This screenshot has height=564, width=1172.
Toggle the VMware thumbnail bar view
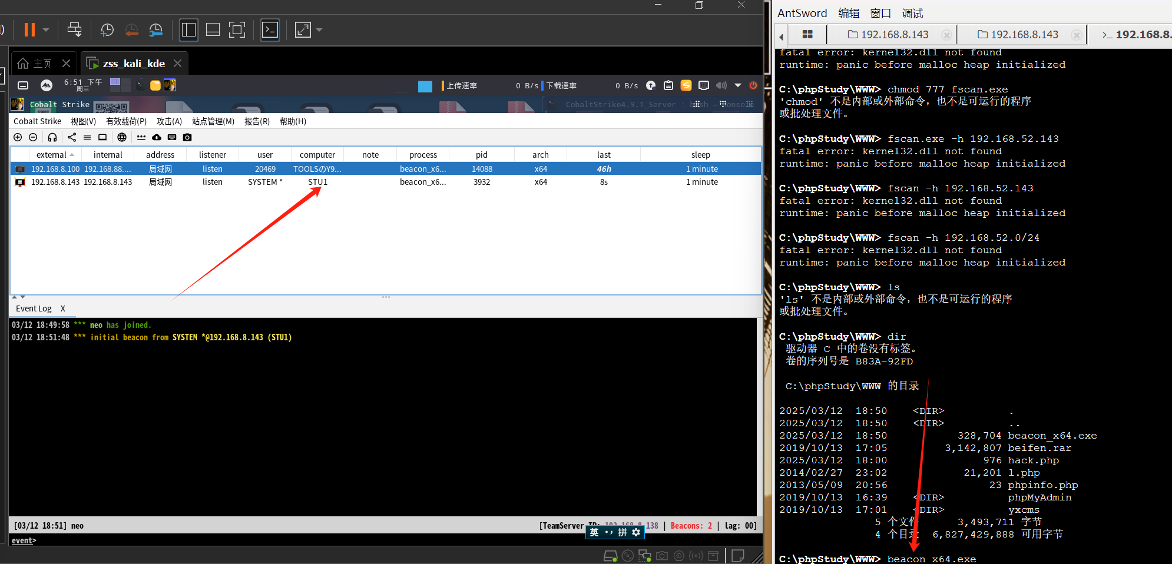tap(213, 29)
